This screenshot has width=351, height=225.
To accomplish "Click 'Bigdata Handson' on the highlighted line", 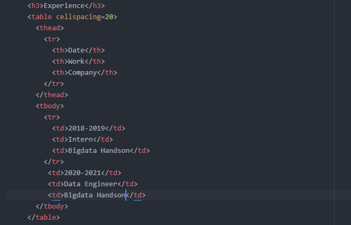I will tap(95, 195).
